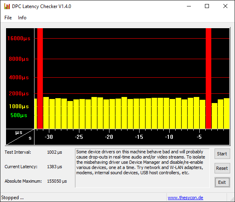Click the DPC Latency Checker title icon

click(x=7, y=6)
